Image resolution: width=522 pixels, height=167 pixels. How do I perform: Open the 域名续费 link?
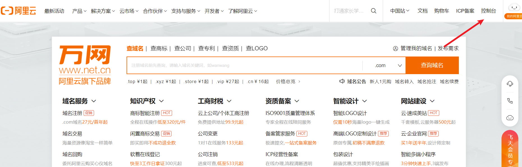coord(449,81)
